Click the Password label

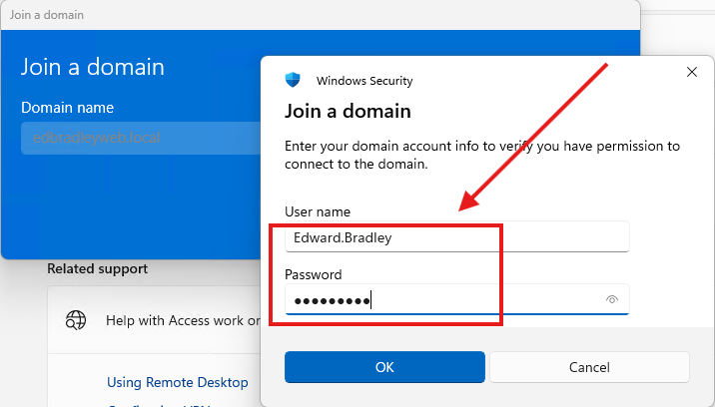click(x=314, y=274)
